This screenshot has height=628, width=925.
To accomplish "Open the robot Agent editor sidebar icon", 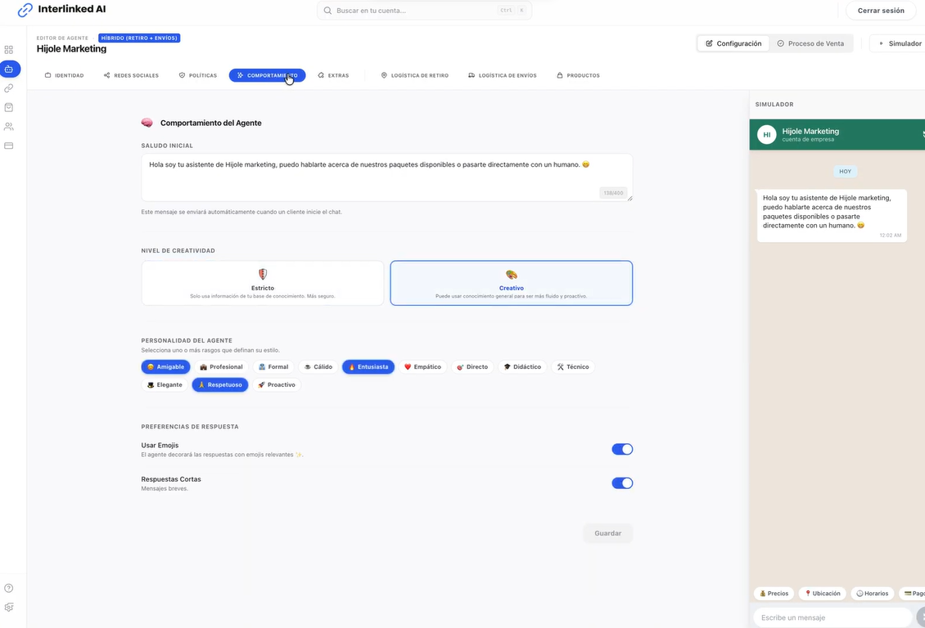I will (x=8, y=69).
